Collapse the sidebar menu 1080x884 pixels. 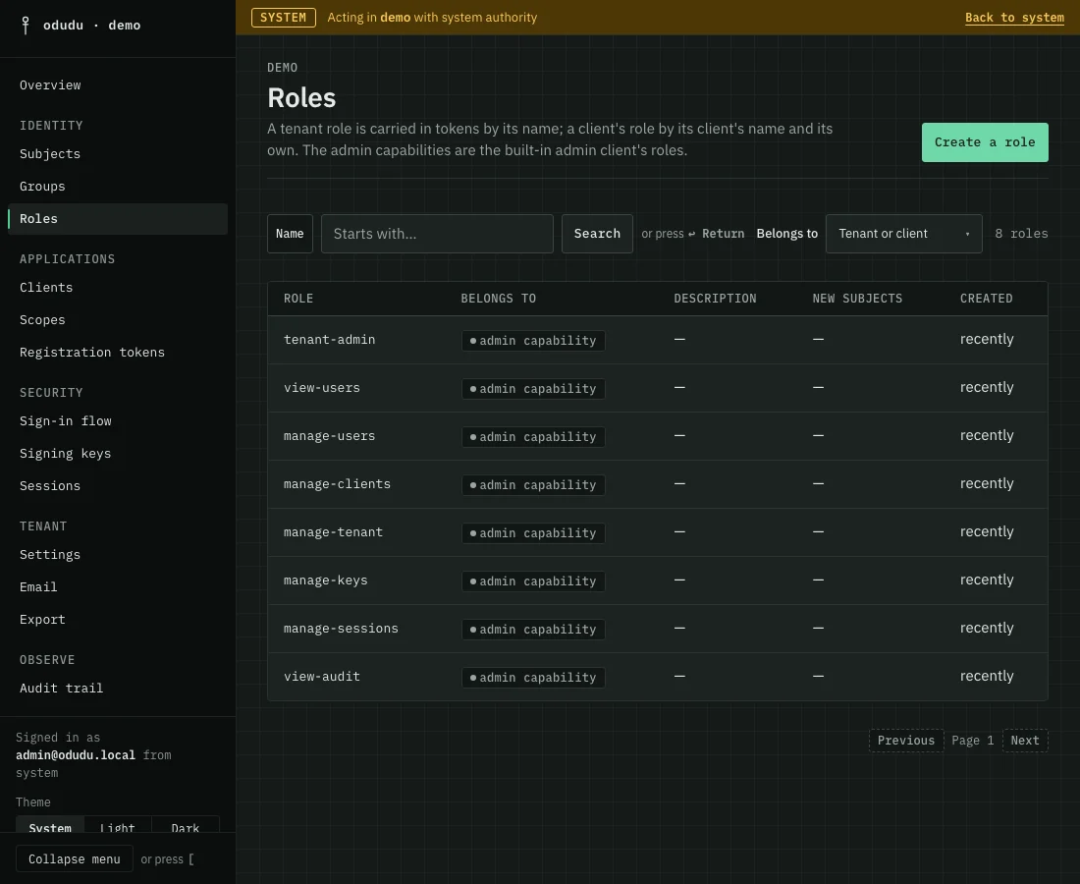[x=75, y=859]
